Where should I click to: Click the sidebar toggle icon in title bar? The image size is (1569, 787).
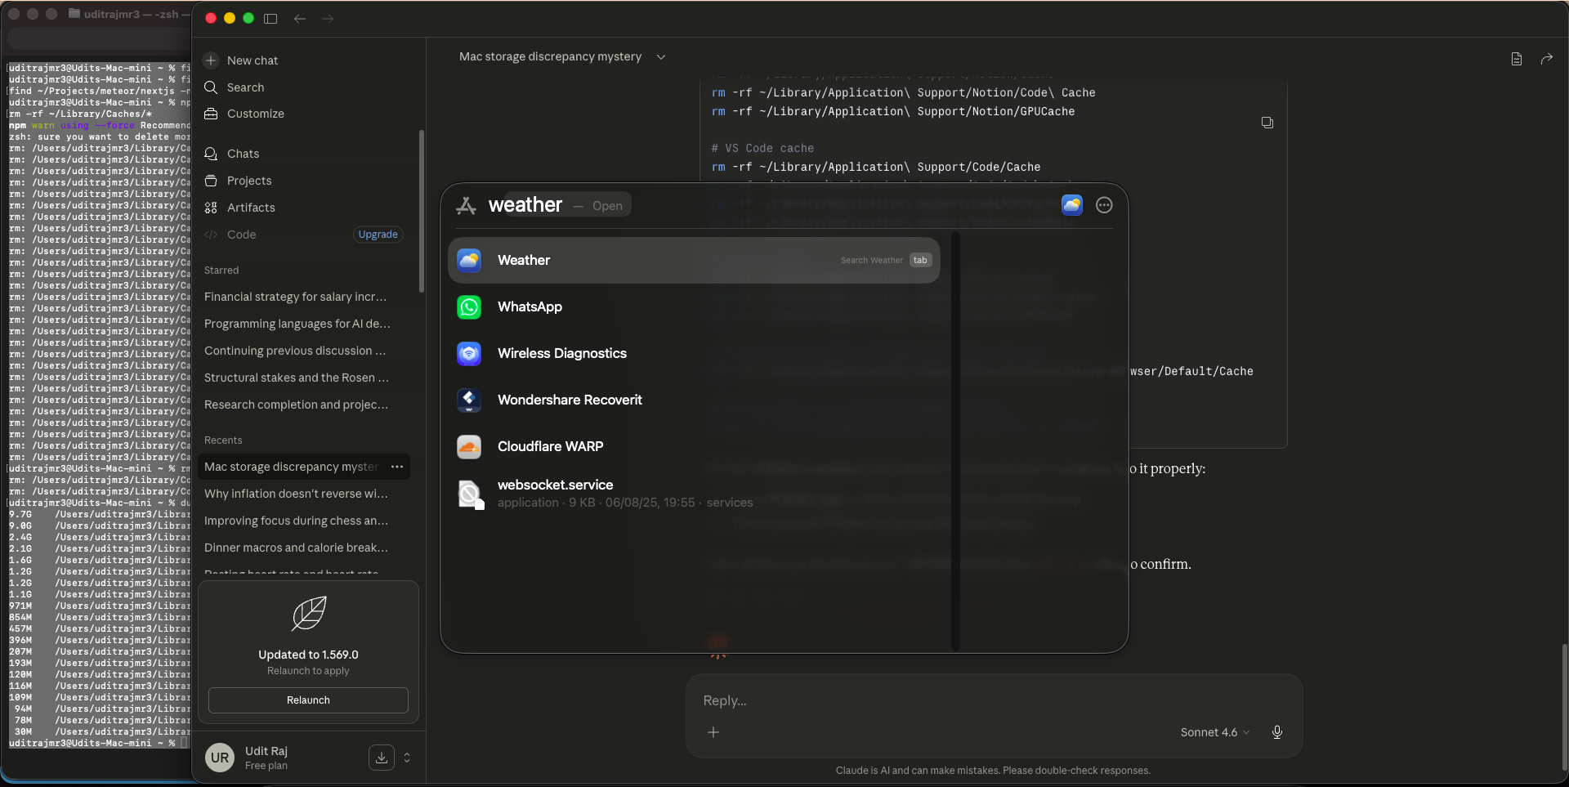coord(270,19)
